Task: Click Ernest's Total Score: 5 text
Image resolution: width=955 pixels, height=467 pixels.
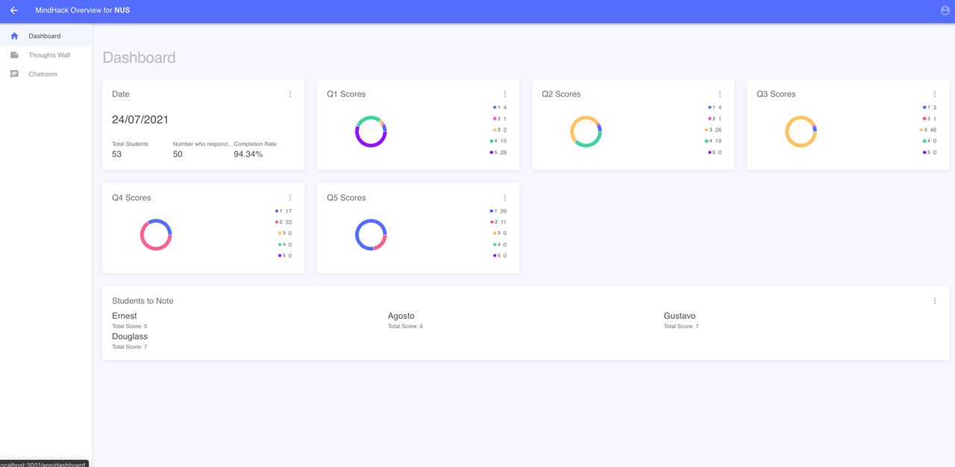Action: [130, 327]
